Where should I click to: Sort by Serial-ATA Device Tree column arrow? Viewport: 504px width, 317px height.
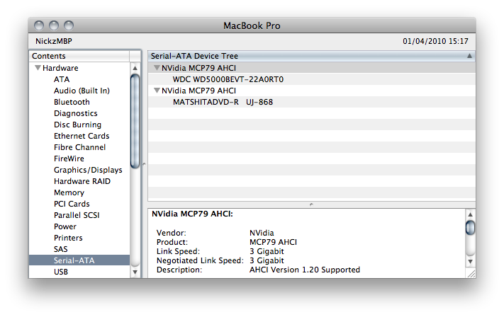[469, 56]
